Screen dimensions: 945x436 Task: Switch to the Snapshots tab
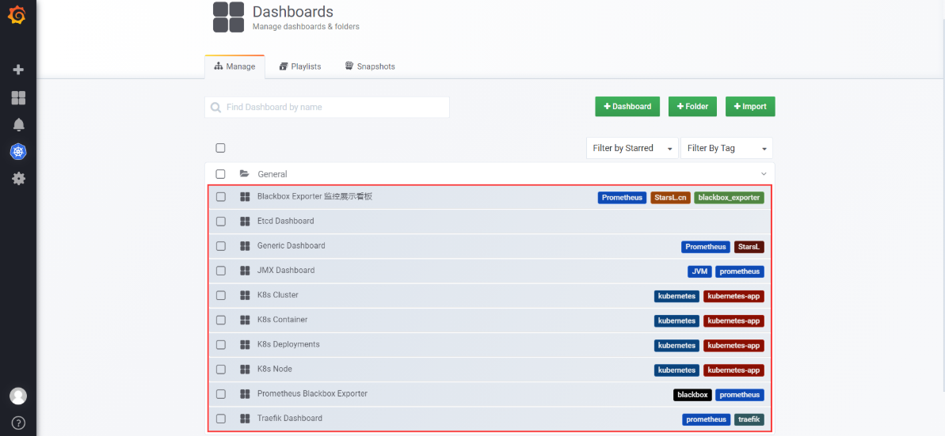pos(370,66)
